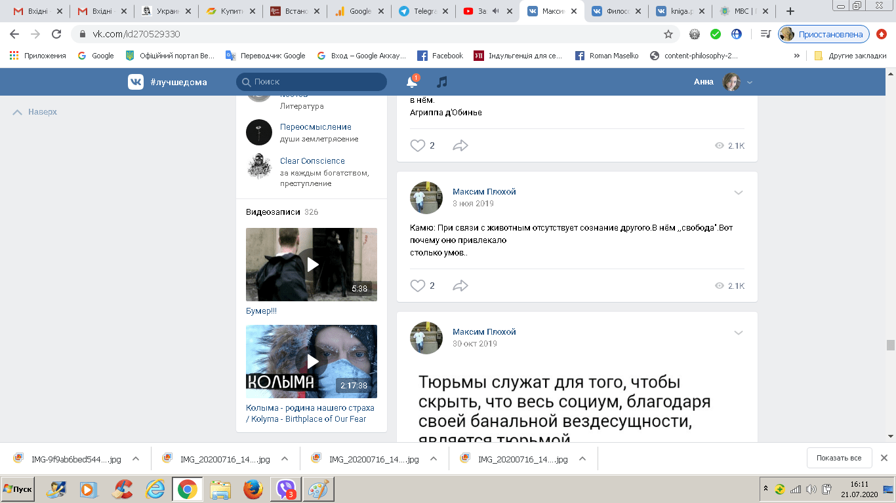Share the Агриппа д'Обинье post
896x503 pixels.
click(x=460, y=145)
